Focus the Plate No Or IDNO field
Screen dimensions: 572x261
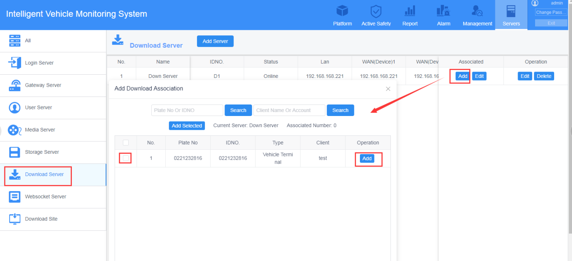tap(187, 110)
